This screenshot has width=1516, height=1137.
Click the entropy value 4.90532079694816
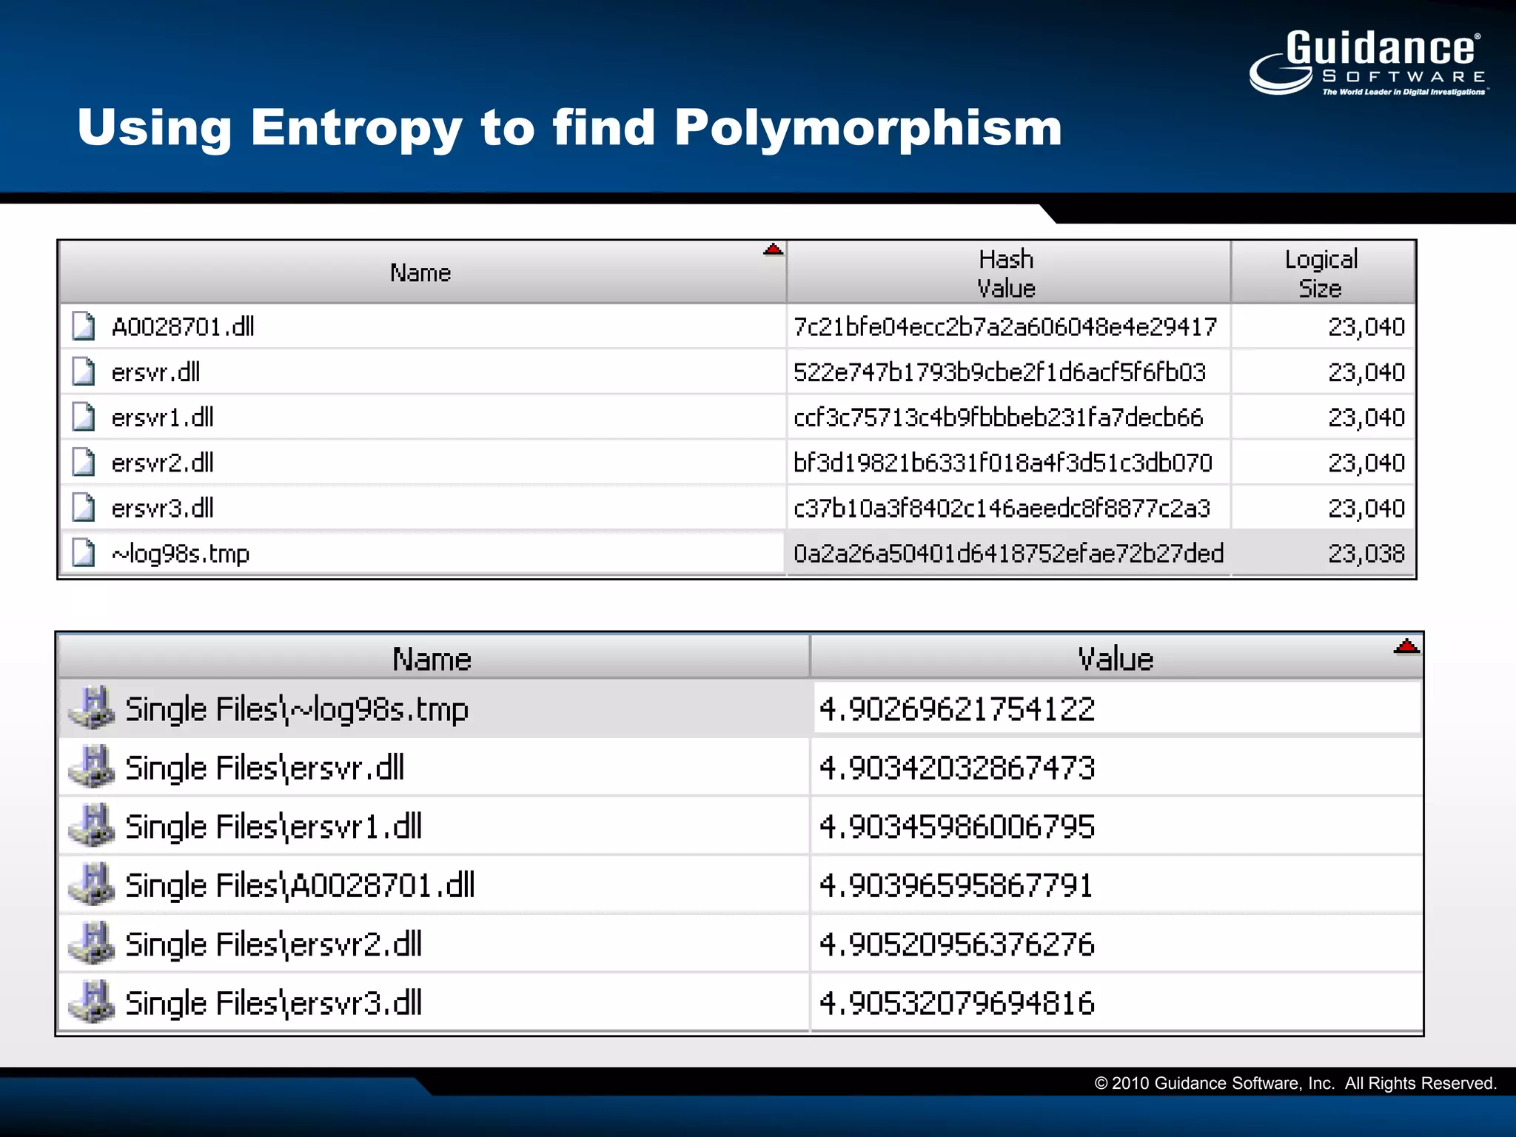coord(956,1003)
